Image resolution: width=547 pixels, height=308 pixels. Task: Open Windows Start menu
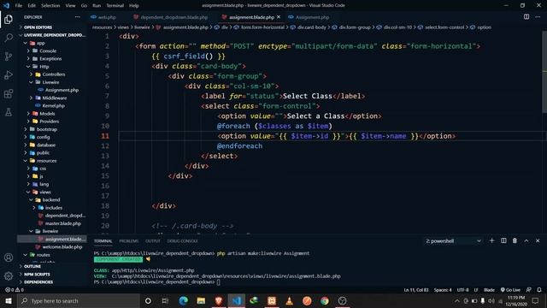pos(9,300)
